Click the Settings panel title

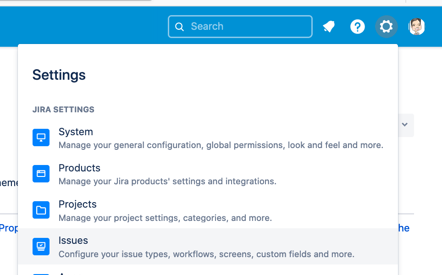pos(59,75)
